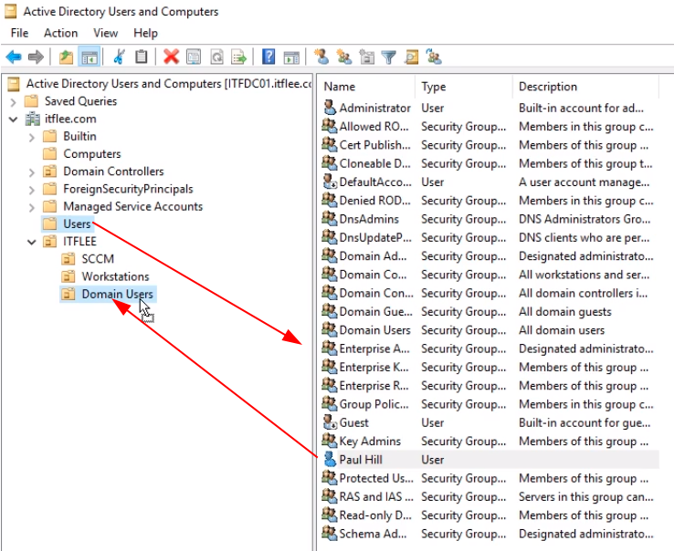Select the Denied ROD... group row

click(490, 200)
